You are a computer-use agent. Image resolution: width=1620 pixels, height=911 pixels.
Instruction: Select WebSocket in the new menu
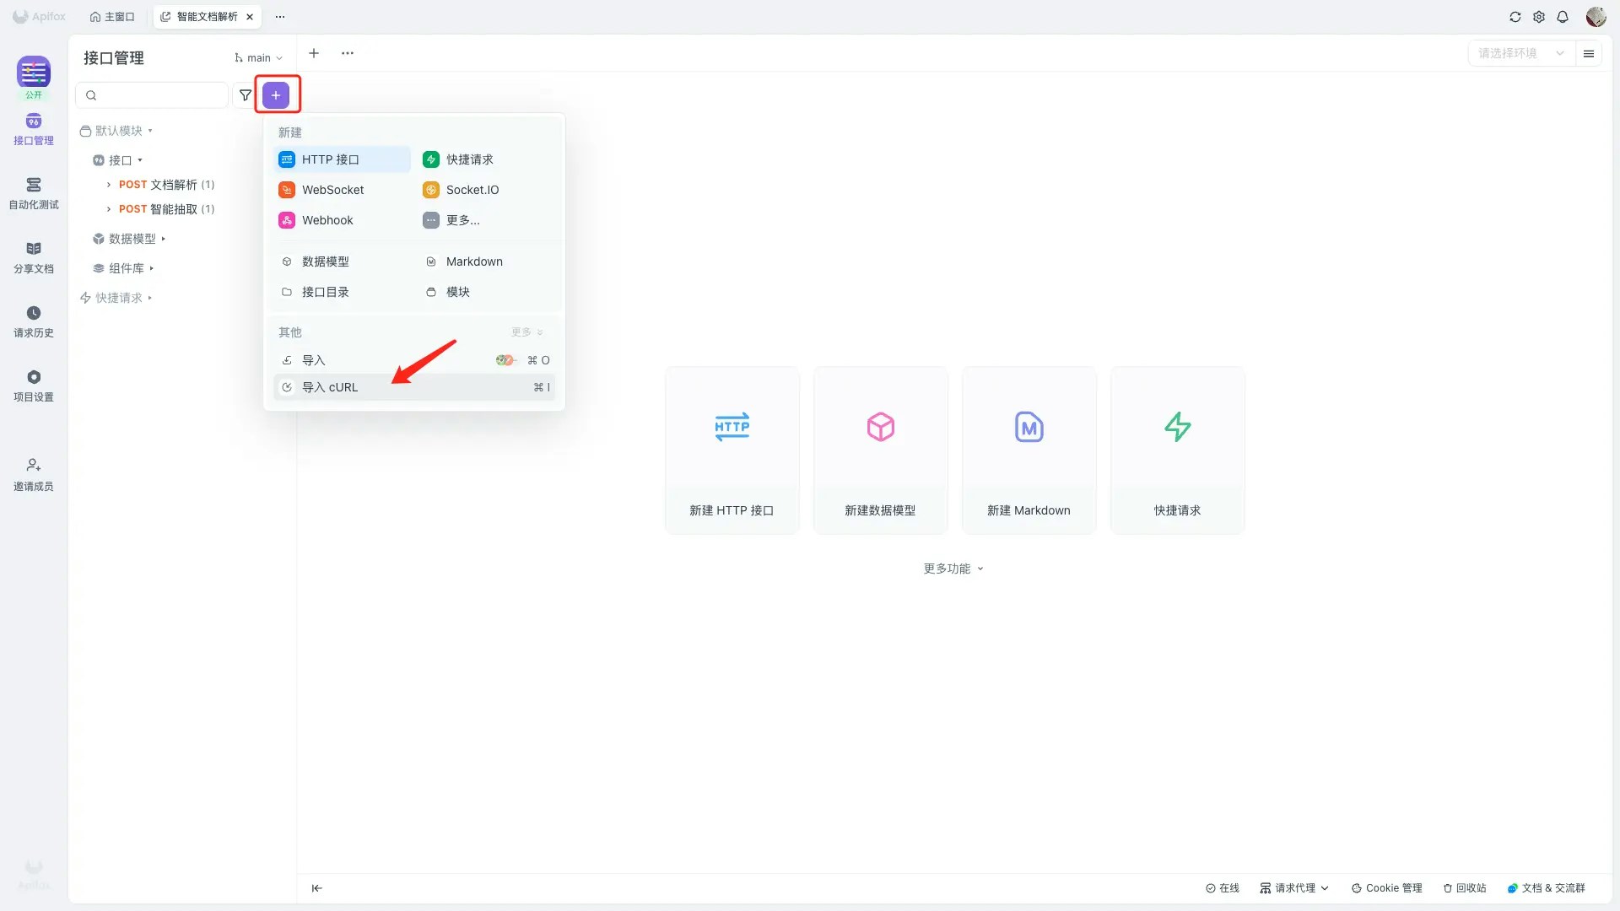(x=332, y=190)
